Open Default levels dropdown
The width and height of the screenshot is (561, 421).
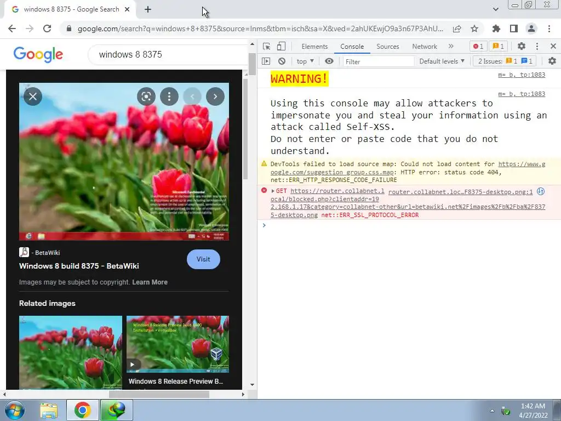(x=442, y=61)
